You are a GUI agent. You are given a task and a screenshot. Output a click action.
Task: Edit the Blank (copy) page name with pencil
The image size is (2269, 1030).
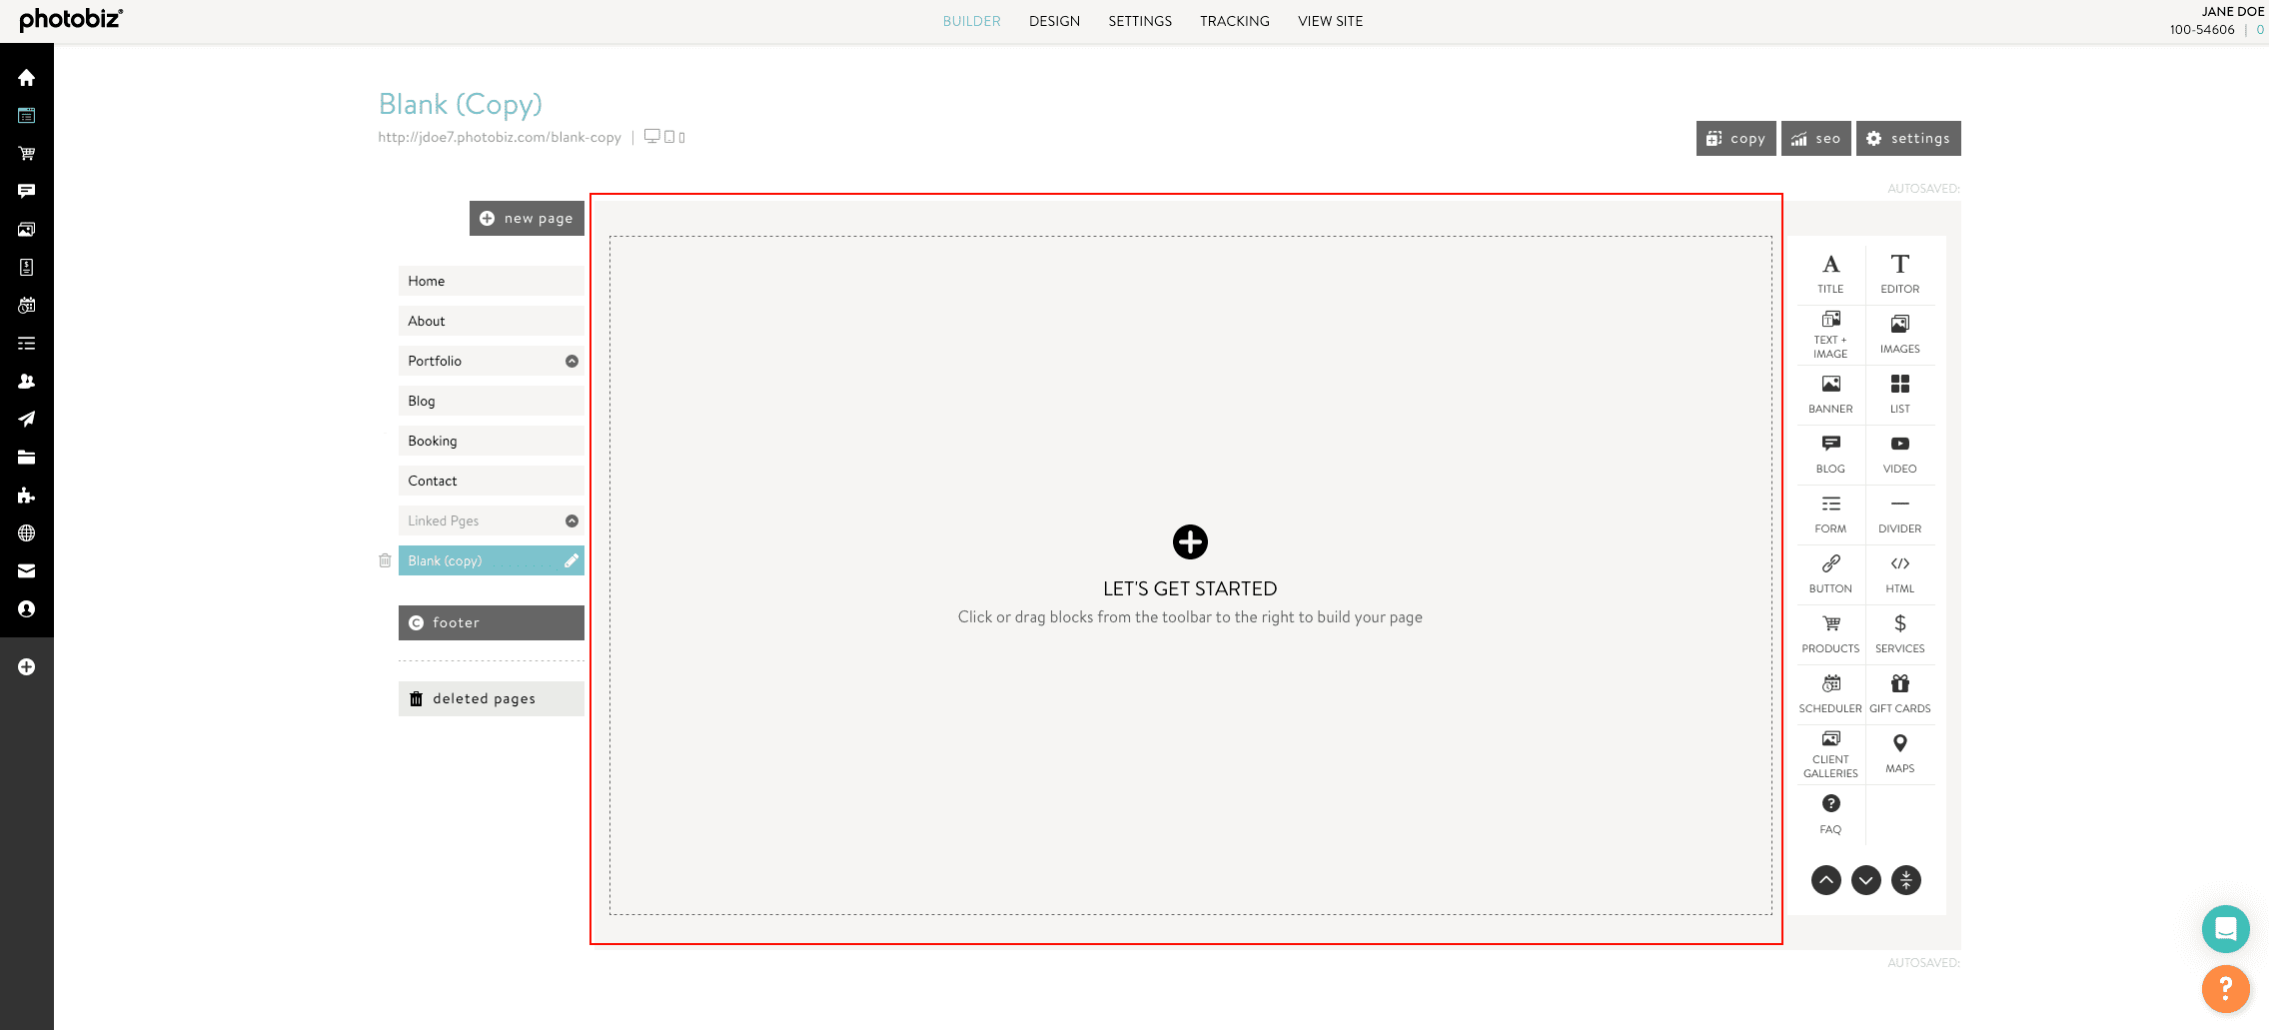pos(569,560)
